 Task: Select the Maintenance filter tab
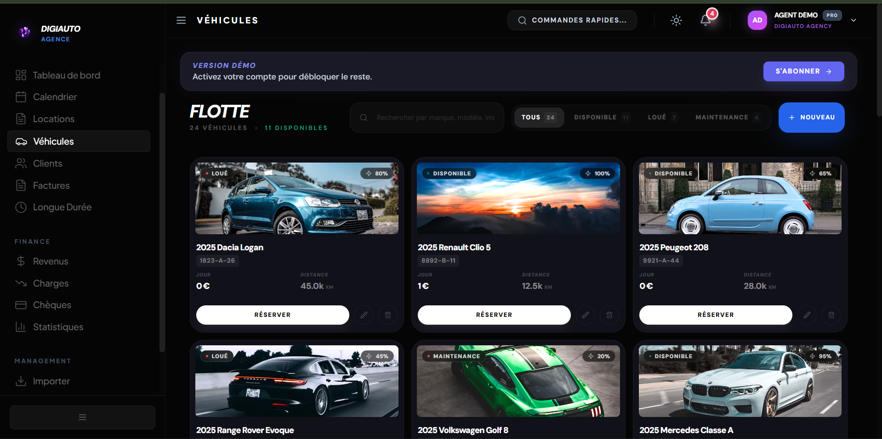pyautogui.click(x=728, y=118)
